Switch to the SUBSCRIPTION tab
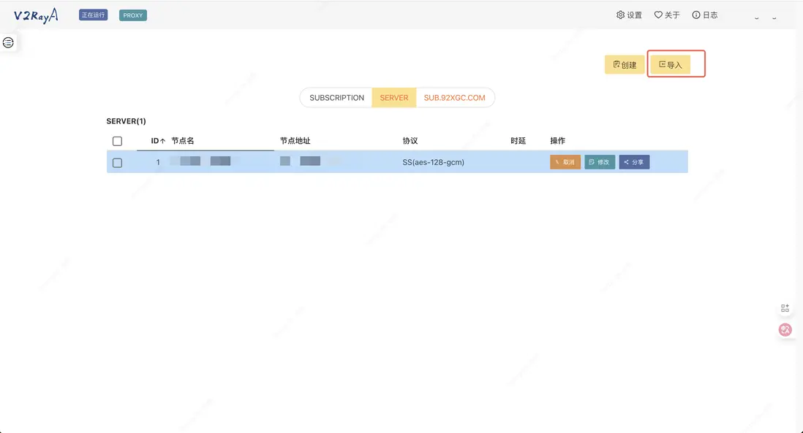This screenshot has height=433, width=803. (x=336, y=98)
